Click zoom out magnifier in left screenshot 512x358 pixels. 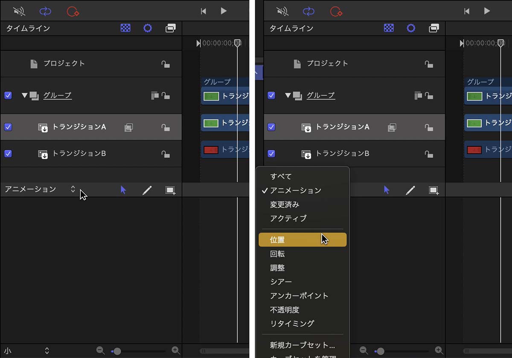[101, 351]
